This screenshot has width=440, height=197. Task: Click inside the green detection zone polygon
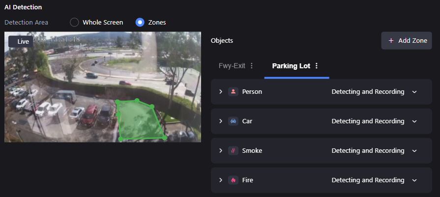pos(139,120)
